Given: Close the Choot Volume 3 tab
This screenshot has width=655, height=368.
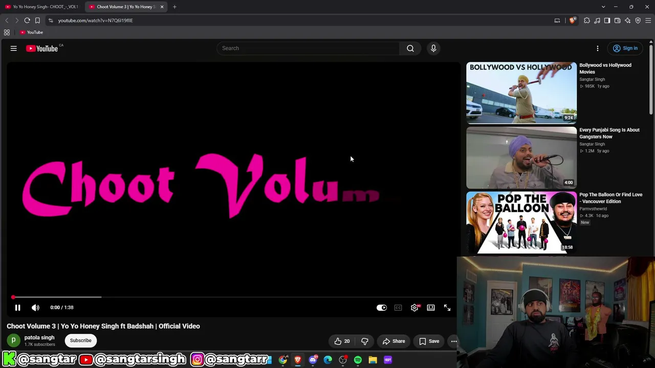Looking at the screenshot, I should click(162, 7).
